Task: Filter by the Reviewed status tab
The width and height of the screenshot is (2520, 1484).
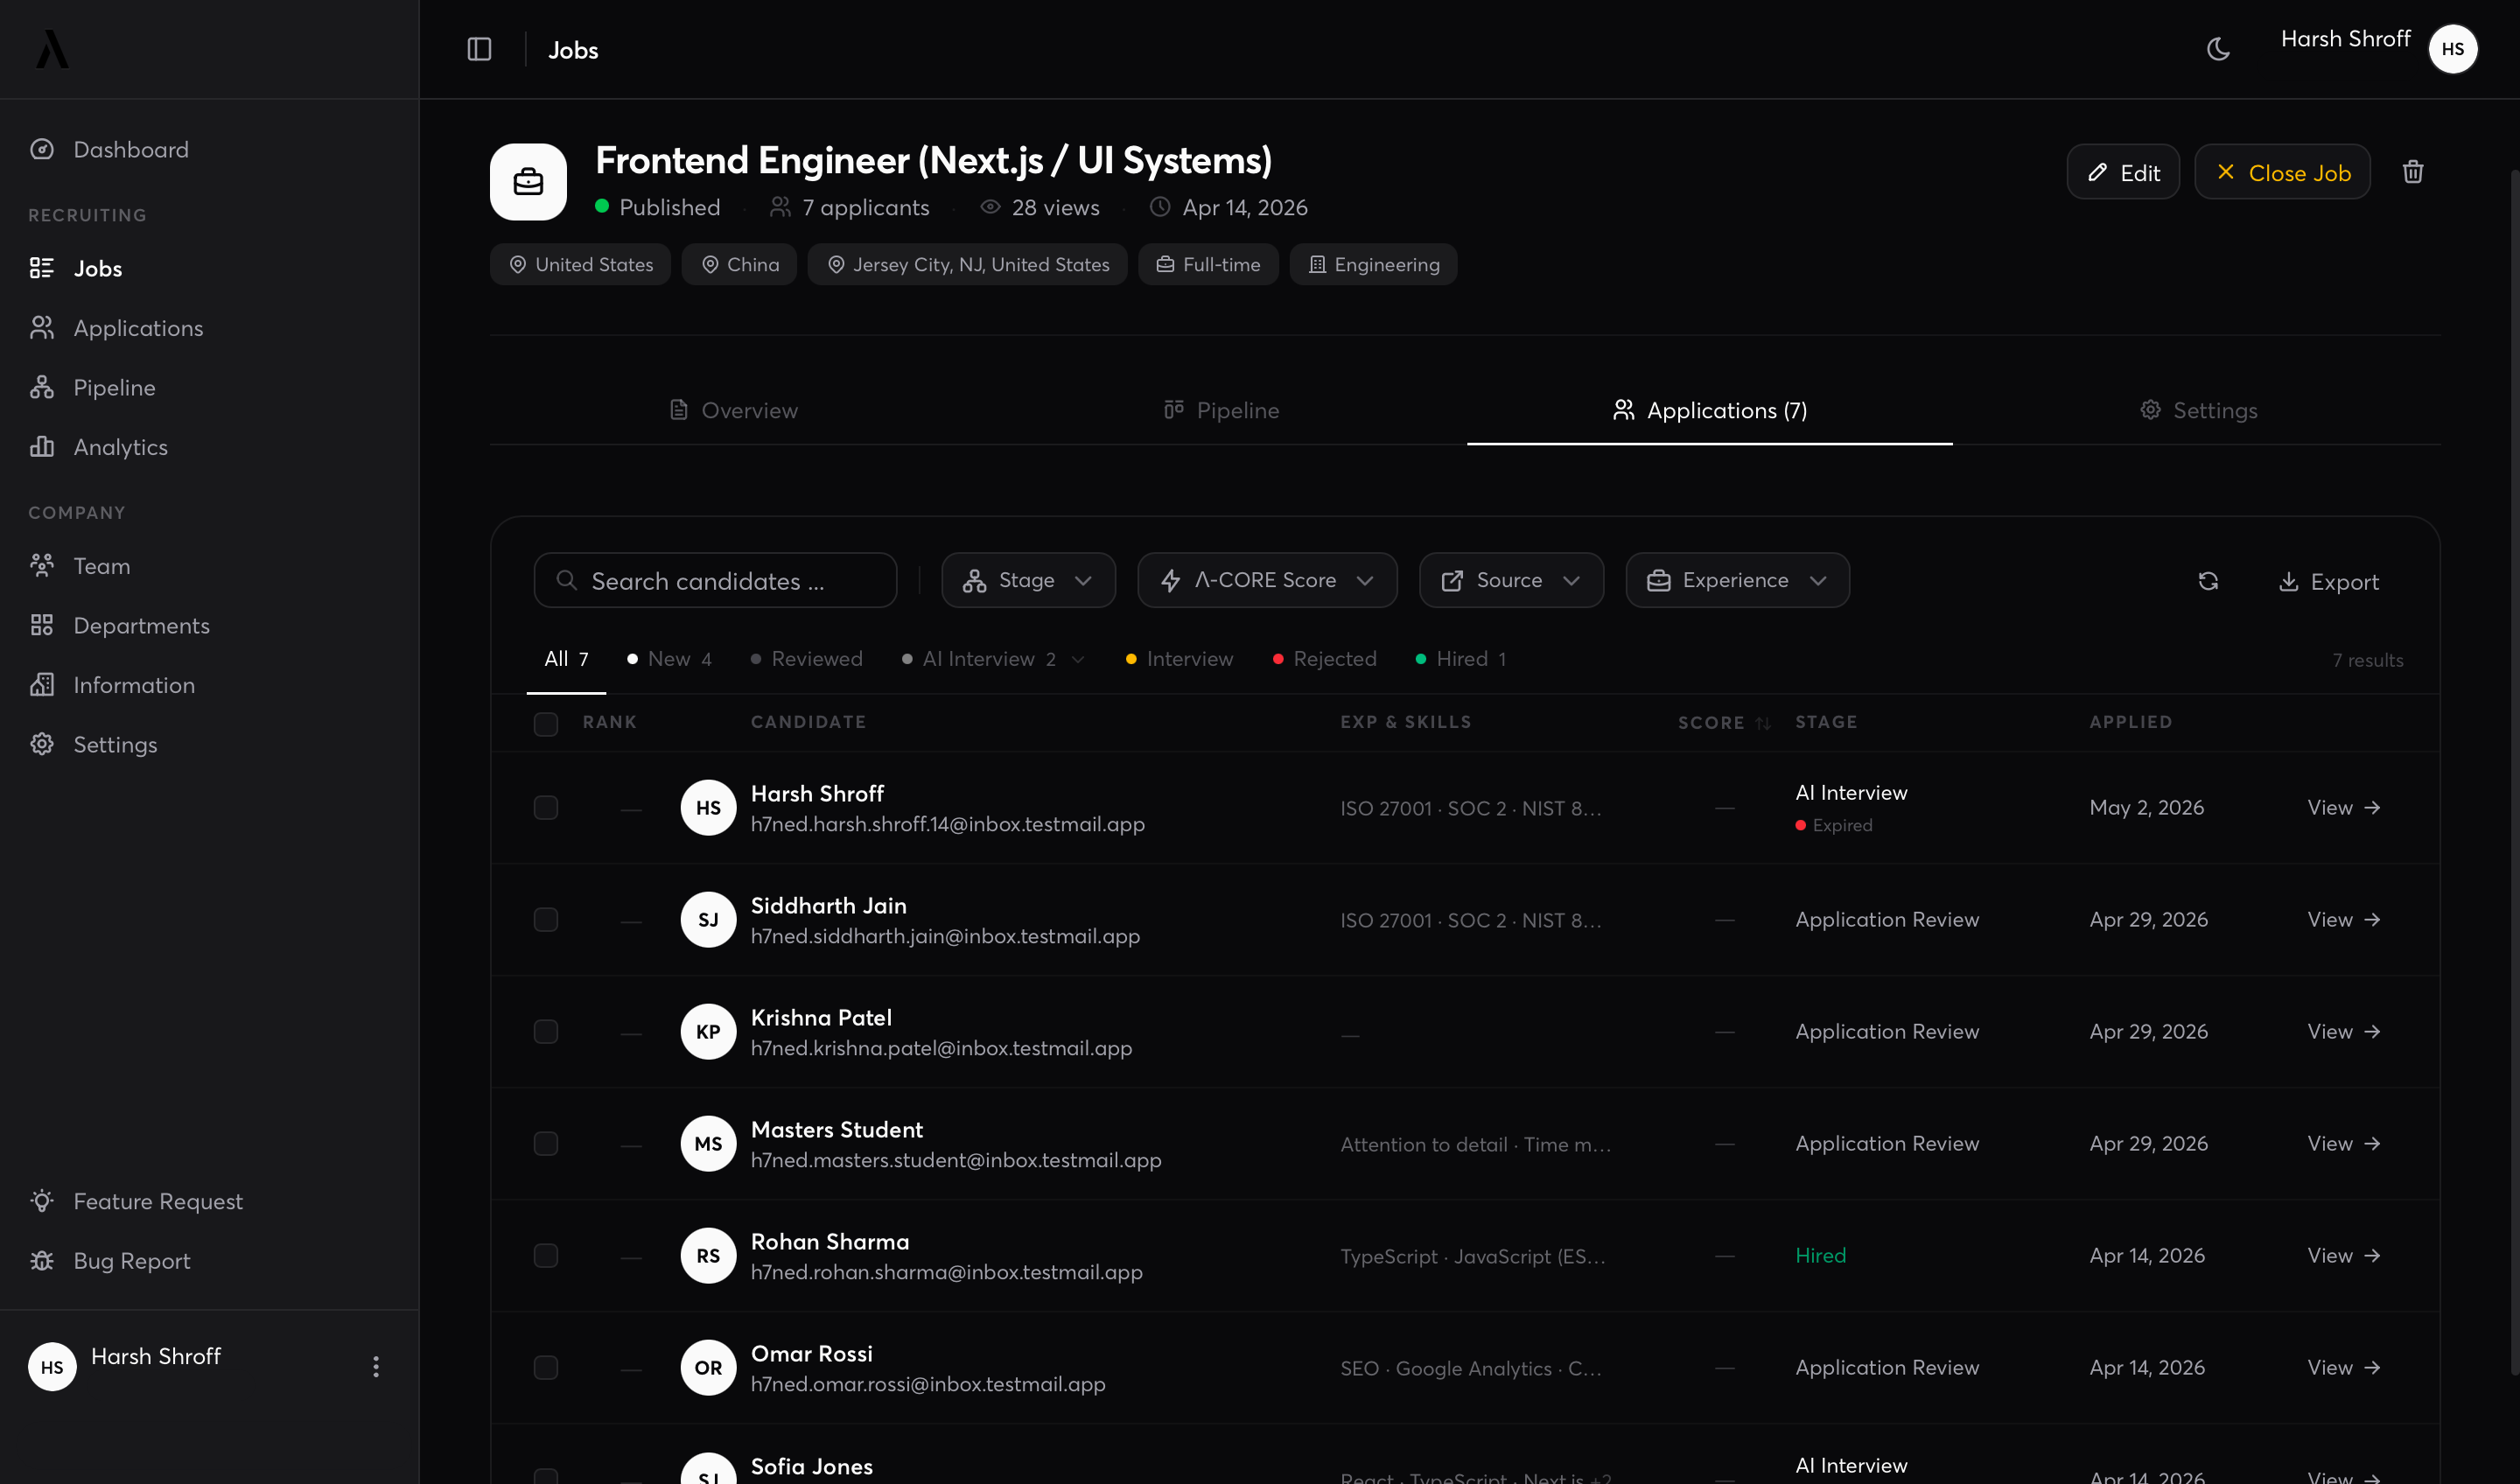Action: click(806, 659)
